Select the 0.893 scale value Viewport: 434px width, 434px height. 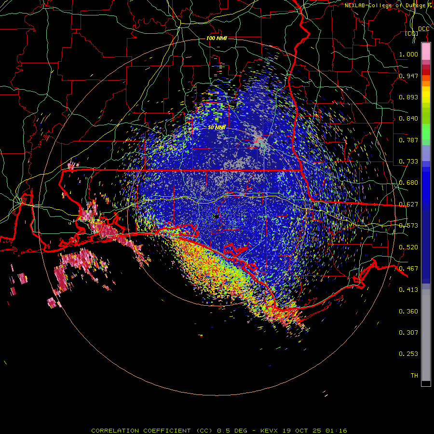click(408, 97)
